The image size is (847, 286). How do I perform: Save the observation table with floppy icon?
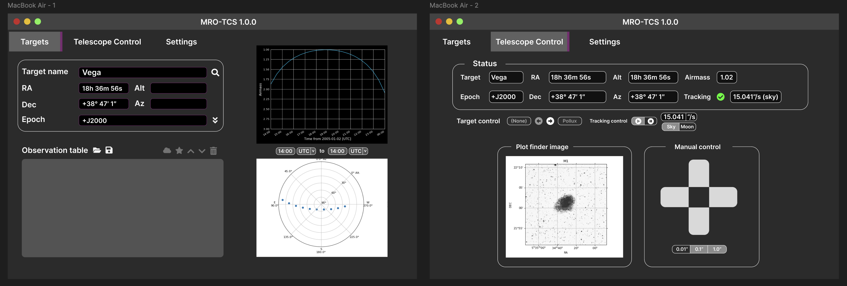(109, 150)
